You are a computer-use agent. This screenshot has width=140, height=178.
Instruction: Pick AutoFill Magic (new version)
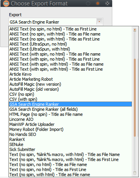(x=71, y=84)
